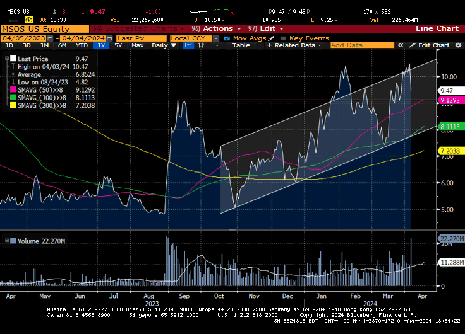Open the Local CCY currency dropdown arrow
The width and height of the screenshot is (465, 334).
pyautogui.click(x=216, y=38)
